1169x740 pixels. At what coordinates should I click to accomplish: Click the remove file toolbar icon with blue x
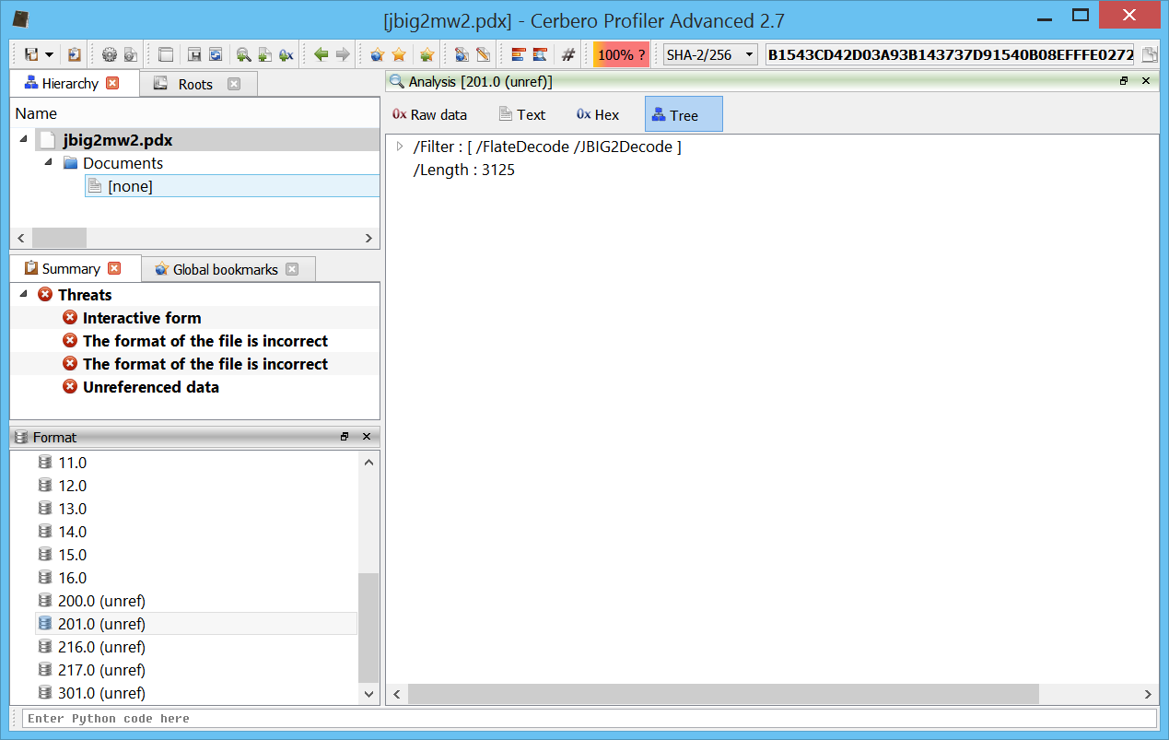click(286, 54)
